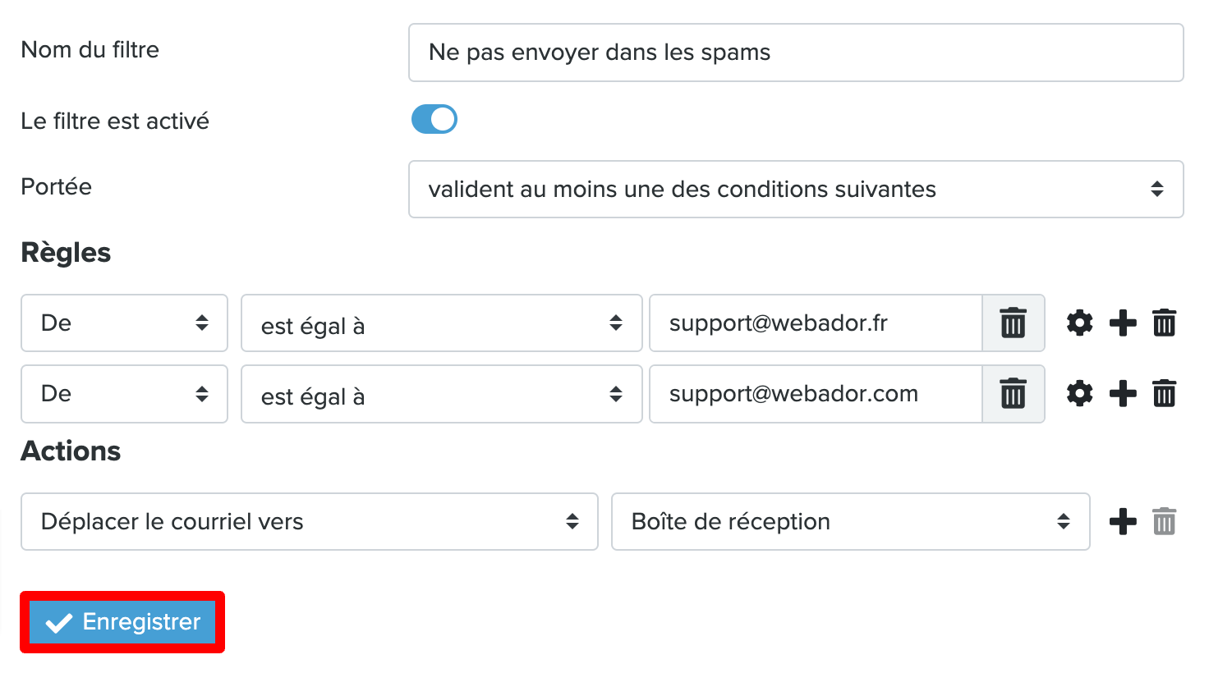The image size is (1209, 673).
Task: Delete the support@webador.com rule with the far-right trash
Action: pos(1164,394)
